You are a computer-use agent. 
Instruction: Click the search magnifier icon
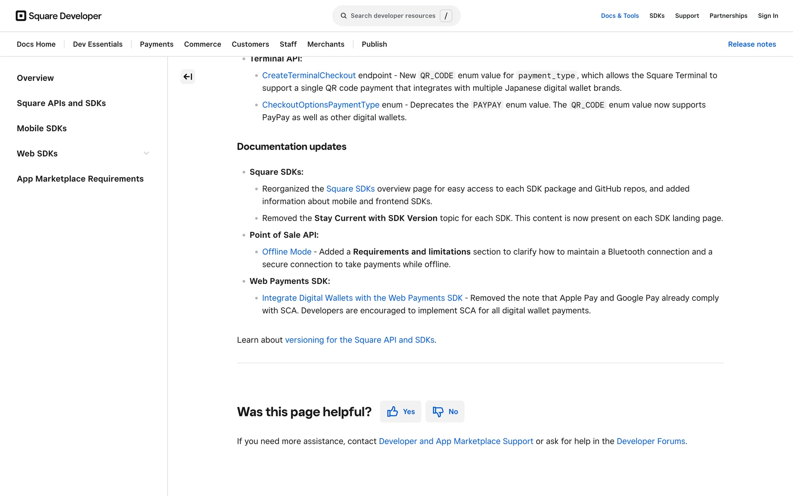click(343, 16)
